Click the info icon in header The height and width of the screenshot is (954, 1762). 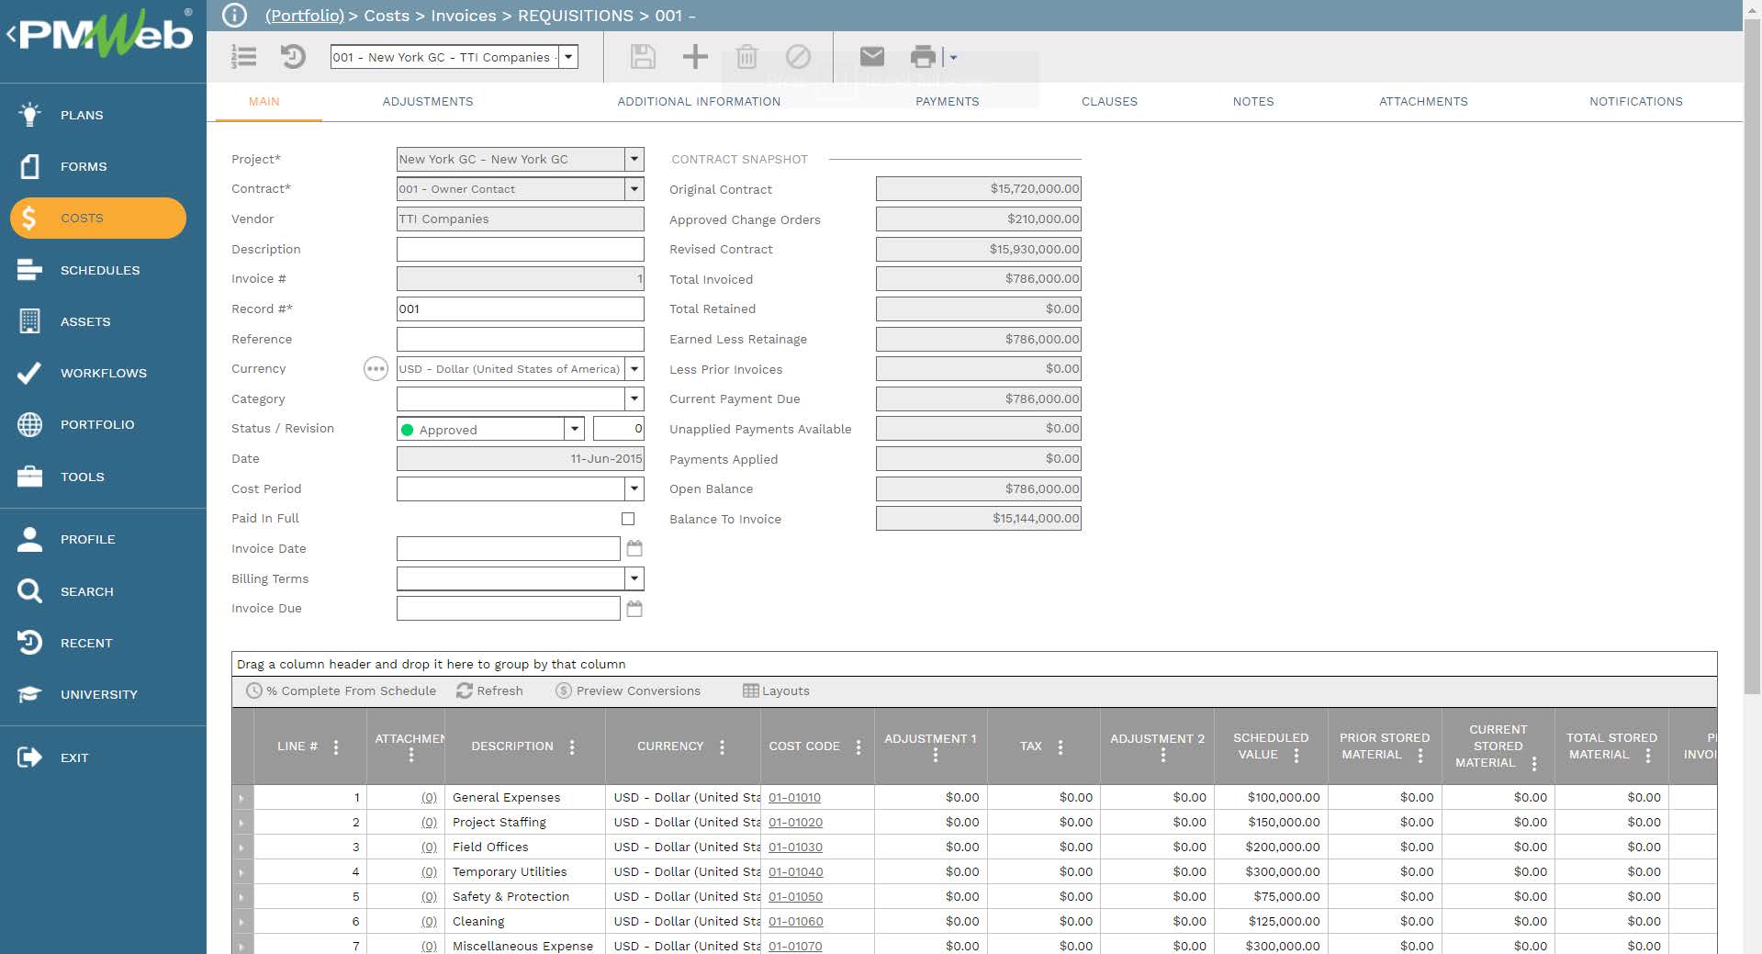coord(235,16)
